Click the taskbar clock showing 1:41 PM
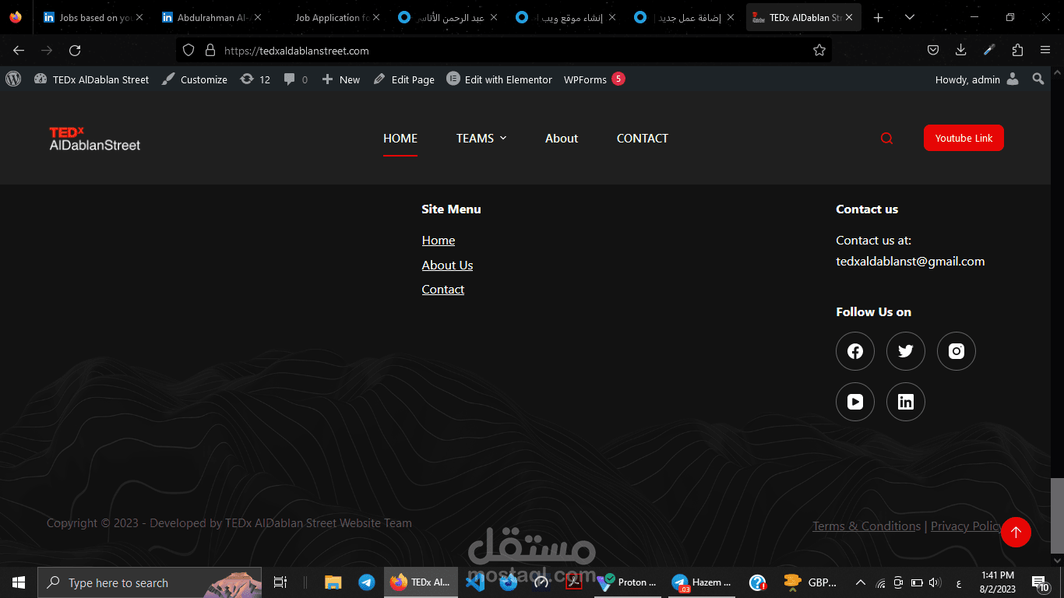 (x=998, y=582)
